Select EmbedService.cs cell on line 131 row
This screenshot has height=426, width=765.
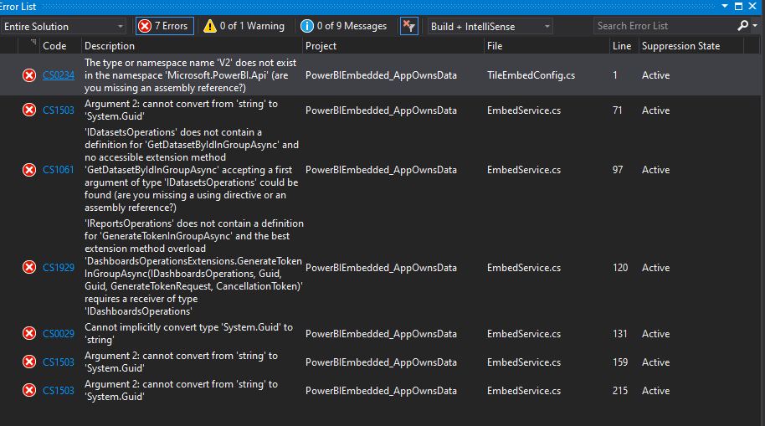tap(523, 334)
